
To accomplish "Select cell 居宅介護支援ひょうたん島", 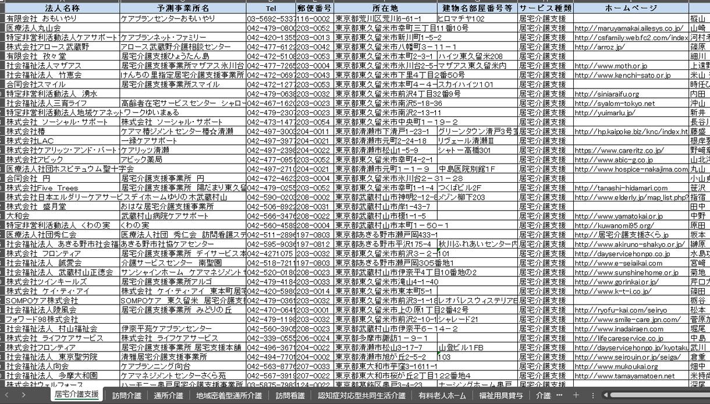I will click(183, 56).
